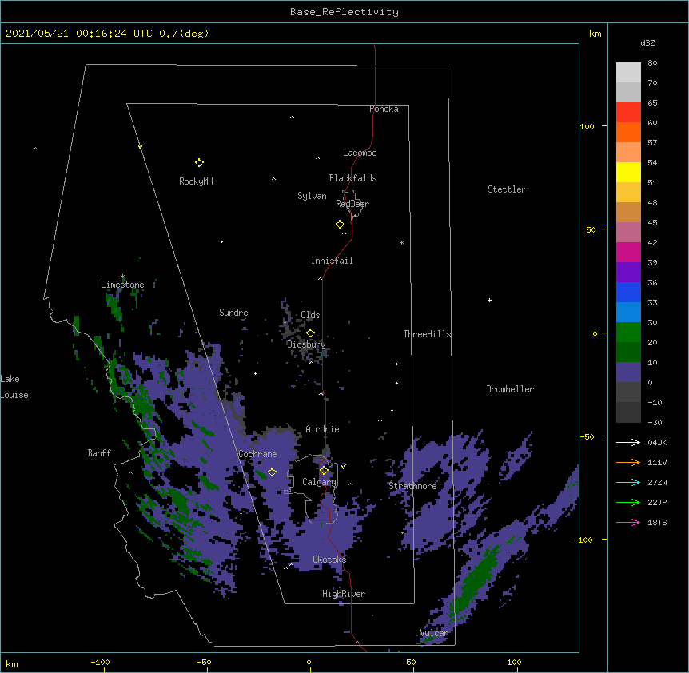Click the dBZ legend heading
The image size is (689, 673).
[x=647, y=43]
